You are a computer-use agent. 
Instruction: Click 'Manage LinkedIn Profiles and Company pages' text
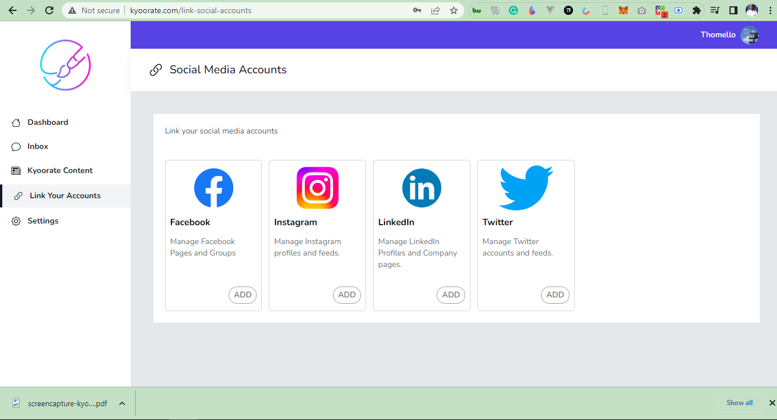418,253
